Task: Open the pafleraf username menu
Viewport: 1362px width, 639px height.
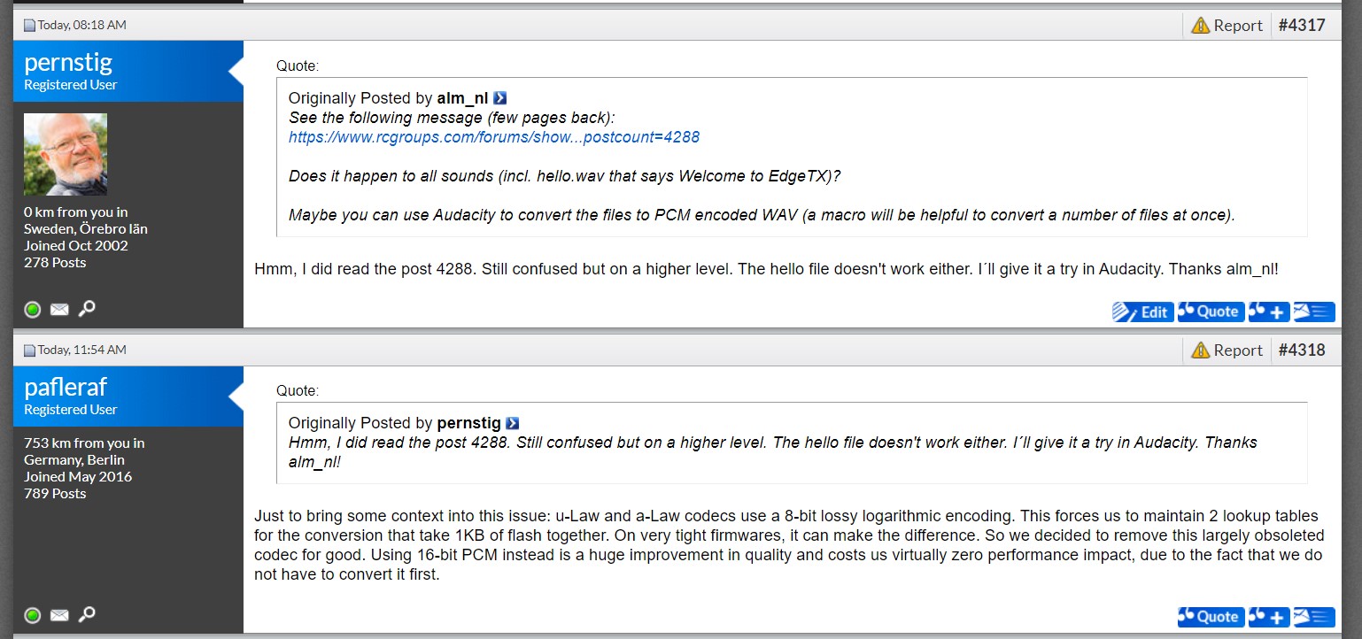Action: tap(66, 387)
